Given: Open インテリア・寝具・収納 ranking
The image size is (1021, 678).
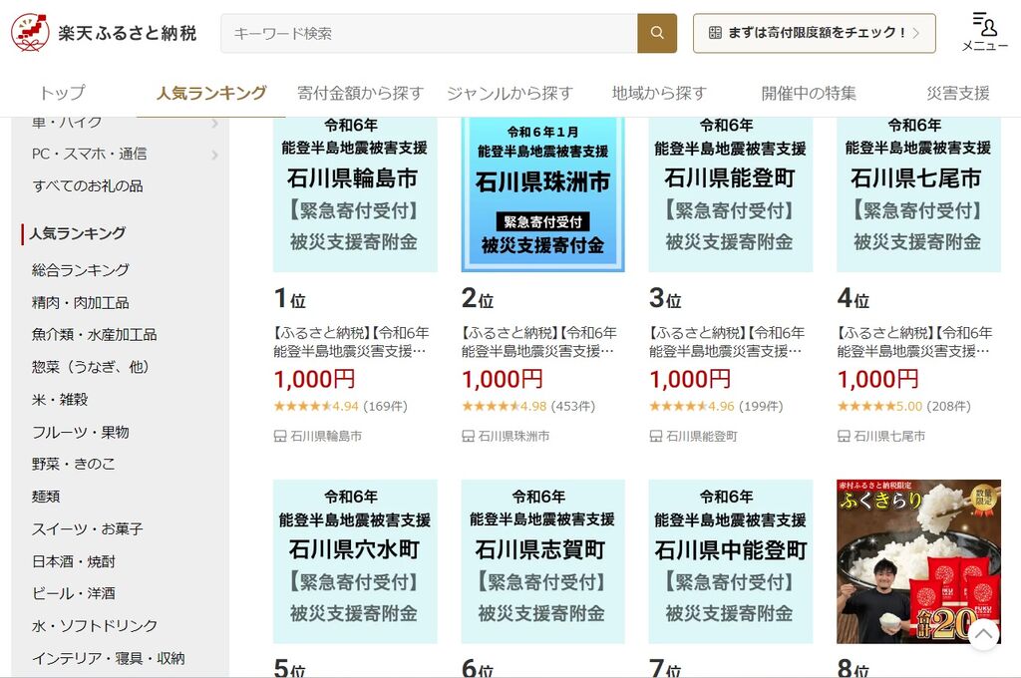Looking at the screenshot, I should [x=108, y=658].
